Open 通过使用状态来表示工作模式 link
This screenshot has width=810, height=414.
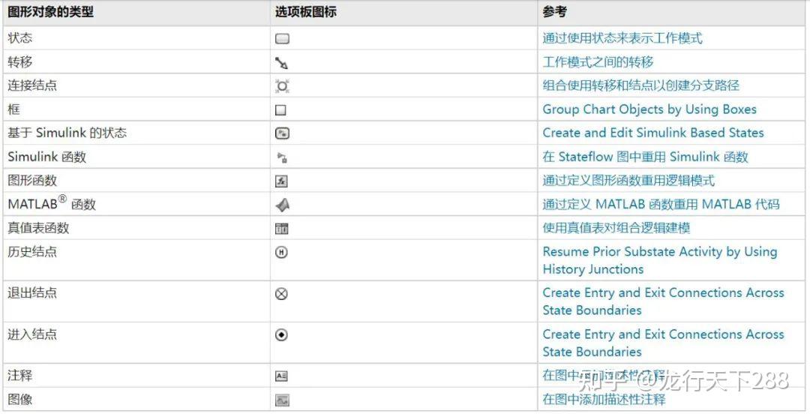[622, 38]
